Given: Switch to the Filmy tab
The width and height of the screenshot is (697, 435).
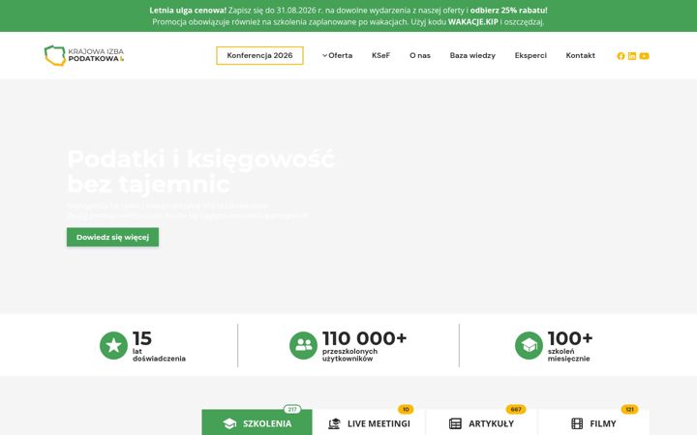Looking at the screenshot, I should [x=593, y=422].
